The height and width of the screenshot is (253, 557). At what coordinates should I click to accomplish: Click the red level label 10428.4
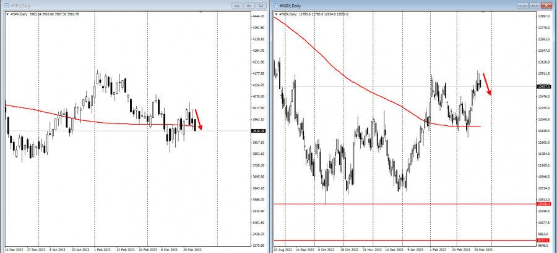click(544, 204)
